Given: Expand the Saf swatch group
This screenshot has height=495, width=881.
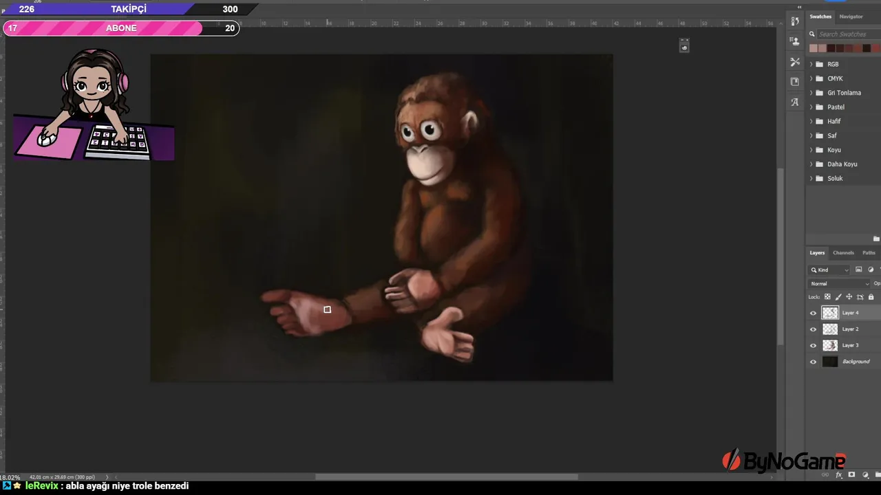Looking at the screenshot, I should click(x=811, y=135).
